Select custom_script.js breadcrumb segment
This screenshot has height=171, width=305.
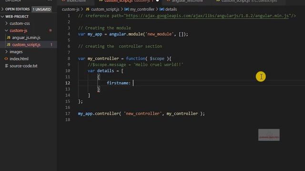click(x=105, y=9)
